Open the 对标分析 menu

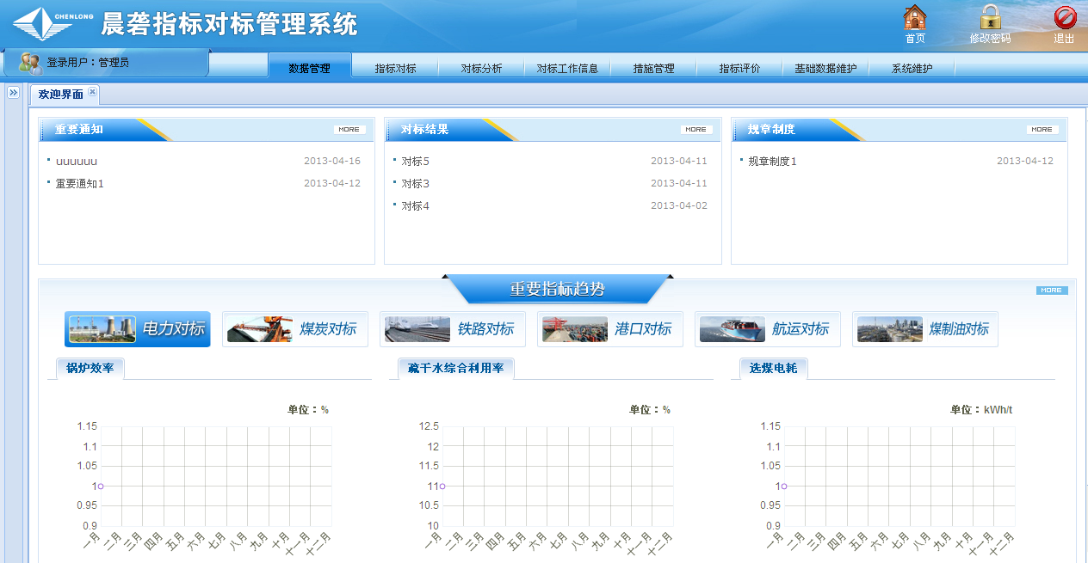[481, 68]
